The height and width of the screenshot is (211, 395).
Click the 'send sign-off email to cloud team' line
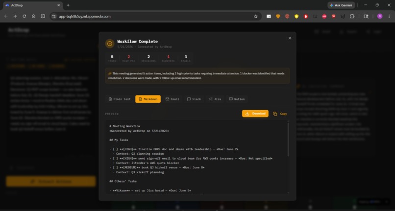[191, 159]
